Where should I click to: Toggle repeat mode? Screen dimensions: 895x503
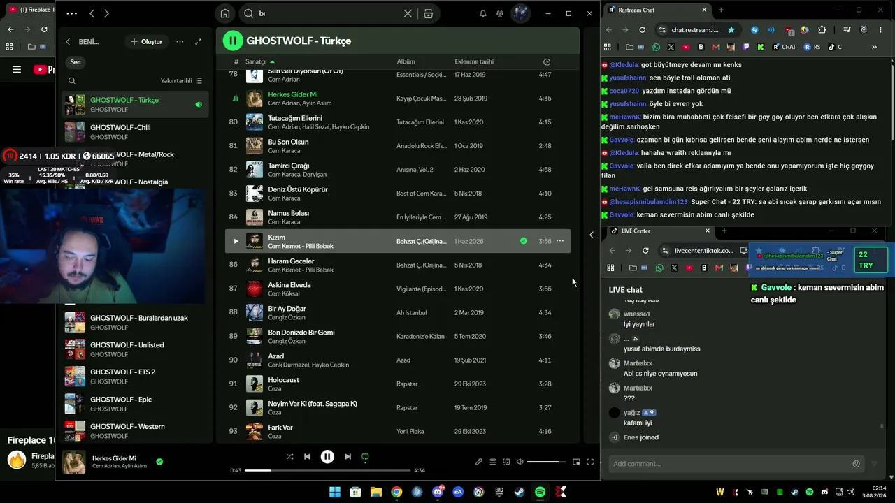pos(365,457)
